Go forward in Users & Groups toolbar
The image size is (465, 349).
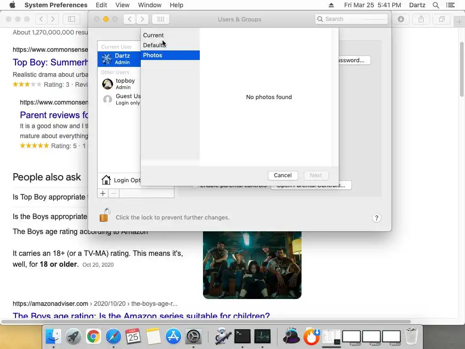coord(142,19)
